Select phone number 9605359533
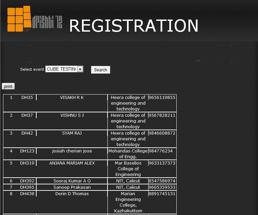 162,187
